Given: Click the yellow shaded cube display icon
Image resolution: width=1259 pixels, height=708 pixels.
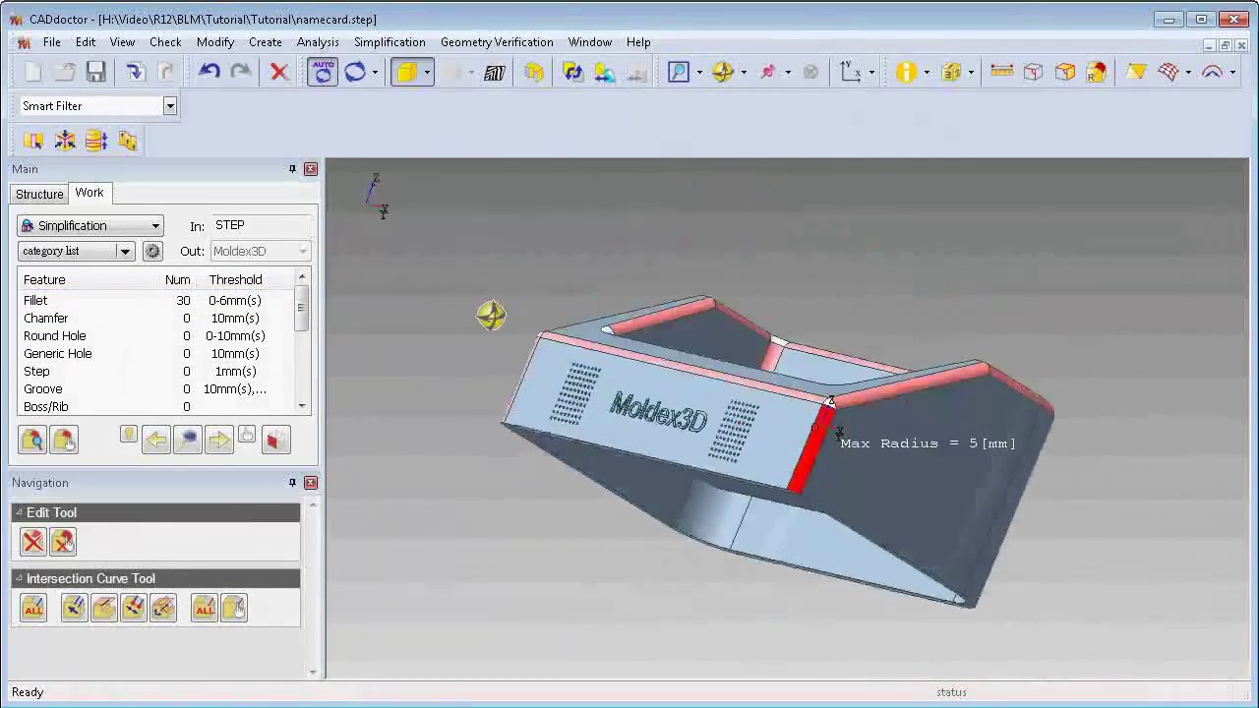Looking at the screenshot, I should click(x=406, y=72).
